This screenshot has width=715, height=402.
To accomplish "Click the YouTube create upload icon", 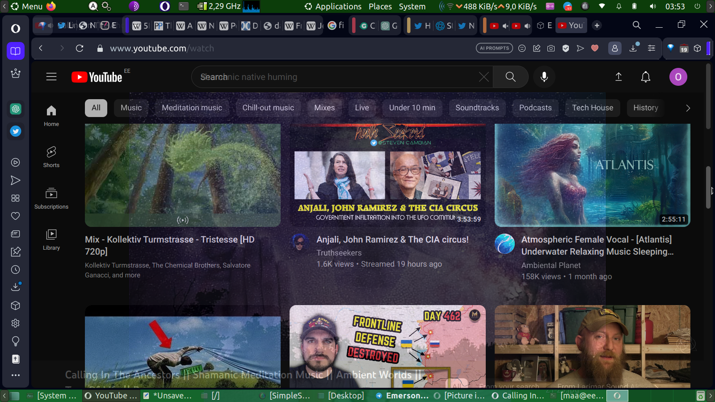I will pos(618,77).
